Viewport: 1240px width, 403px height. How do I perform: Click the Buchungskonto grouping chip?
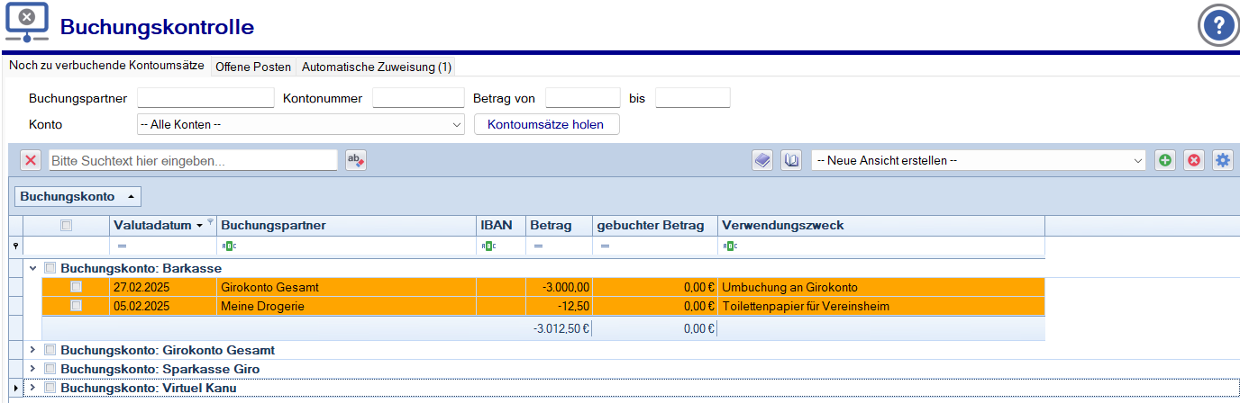click(78, 195)
